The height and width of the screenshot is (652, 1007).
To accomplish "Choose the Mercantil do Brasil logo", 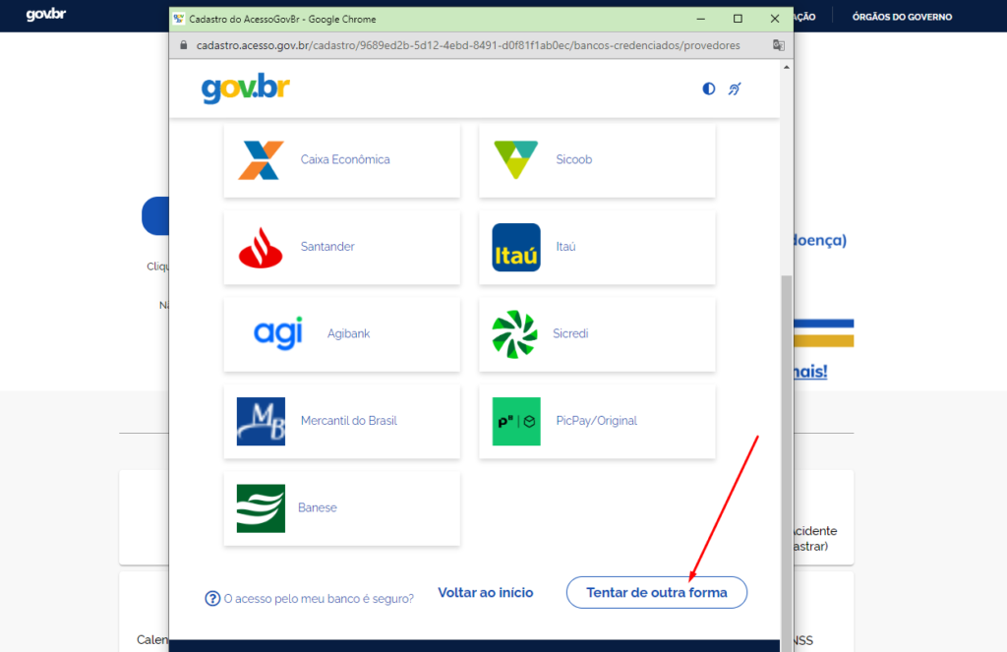I will pos(261,422).
